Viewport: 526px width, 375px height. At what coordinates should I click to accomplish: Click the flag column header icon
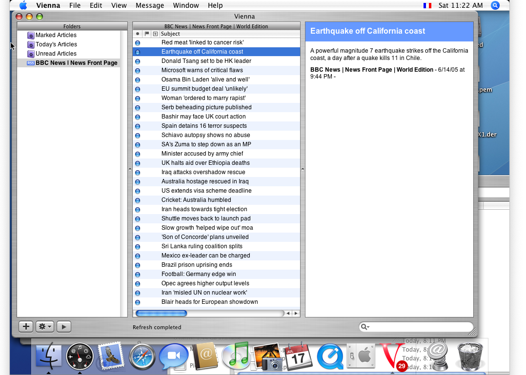[x=147, y=34]
